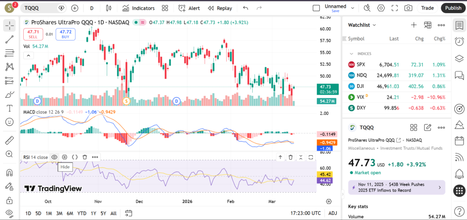
Task: Toggle the layout select square checkbox
Action: coord(316,8)
